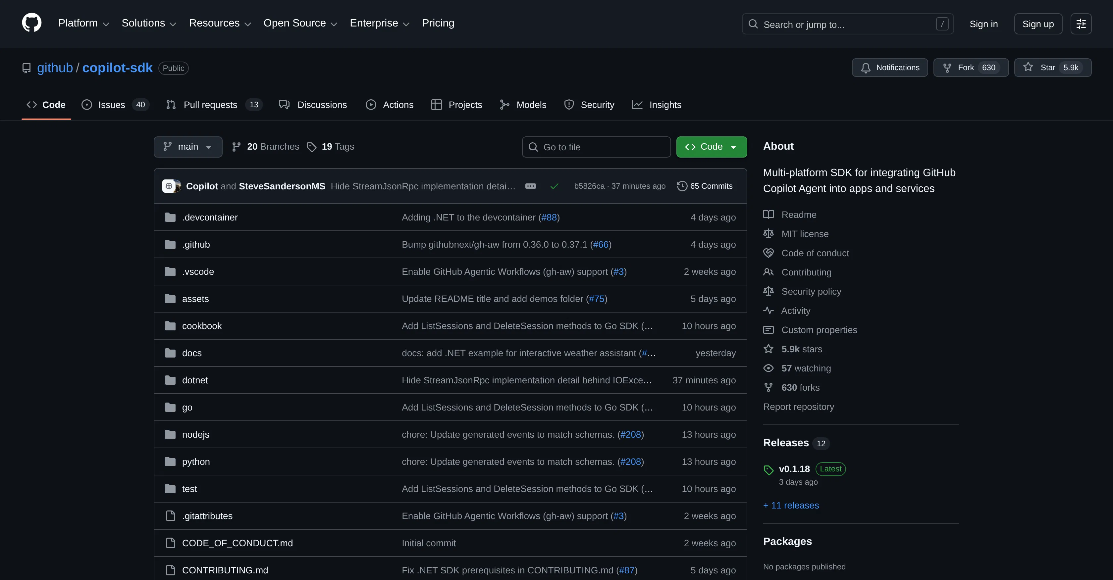Screen dimensions: 1113x580
Task: Click the eye icon next to 57 watching
Action: coord(768,368)
